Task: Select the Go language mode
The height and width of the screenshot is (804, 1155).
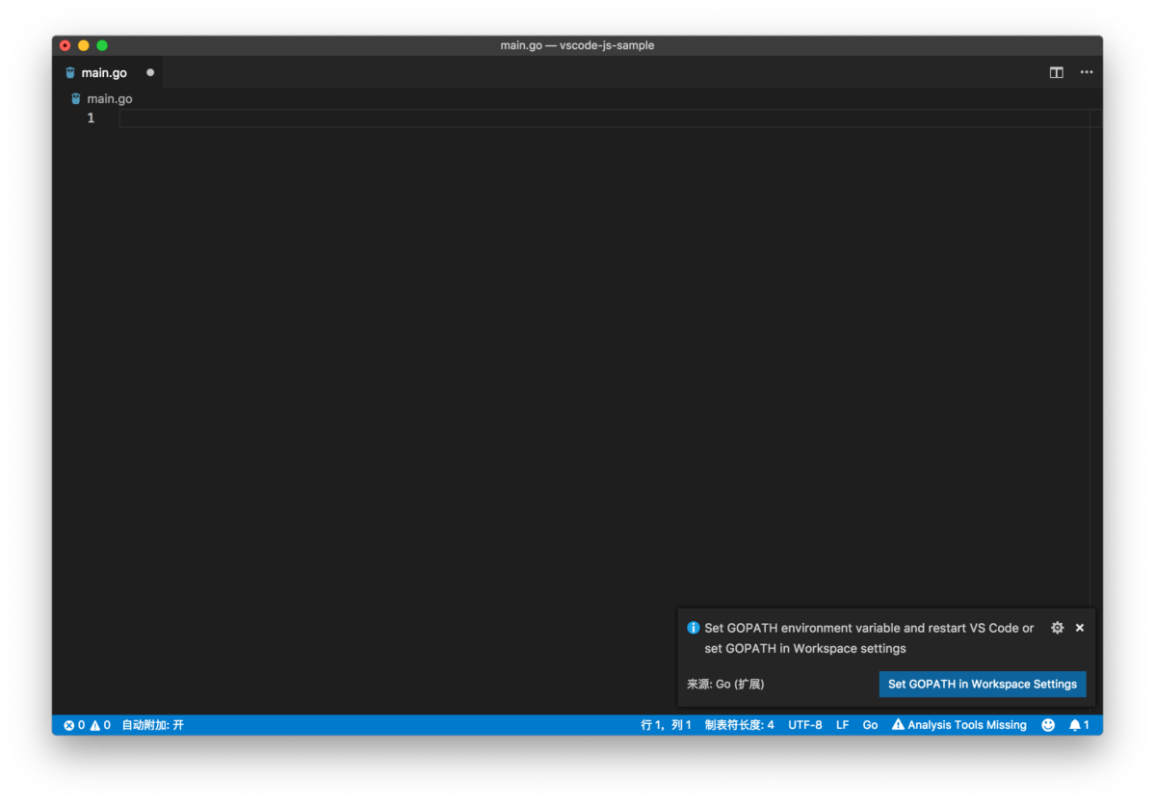Action: [x=870, y=725]
